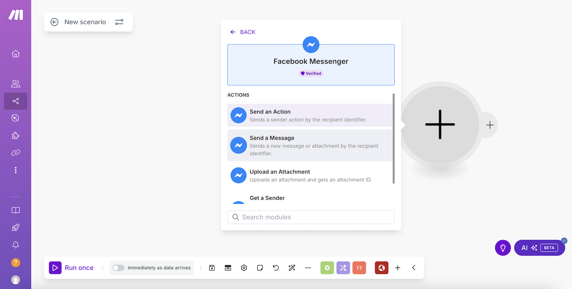Select the Upload an Attachment action

(x=310, y=175)
